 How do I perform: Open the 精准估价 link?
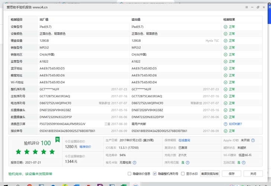click(85, 147)
